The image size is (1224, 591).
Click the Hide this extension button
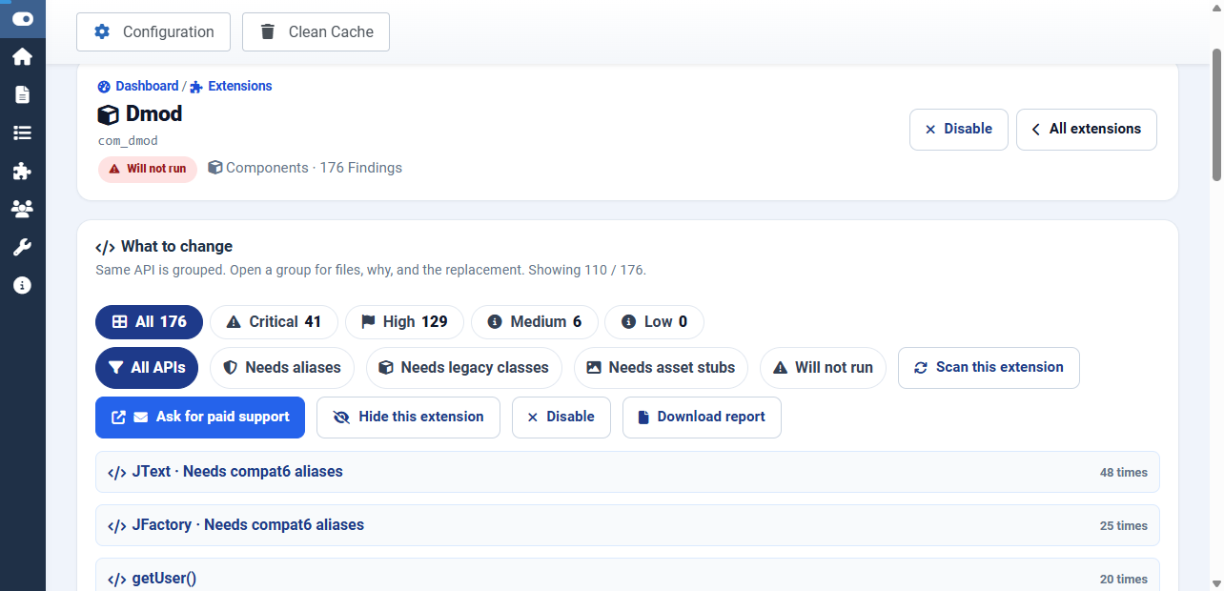click(408, 418)
